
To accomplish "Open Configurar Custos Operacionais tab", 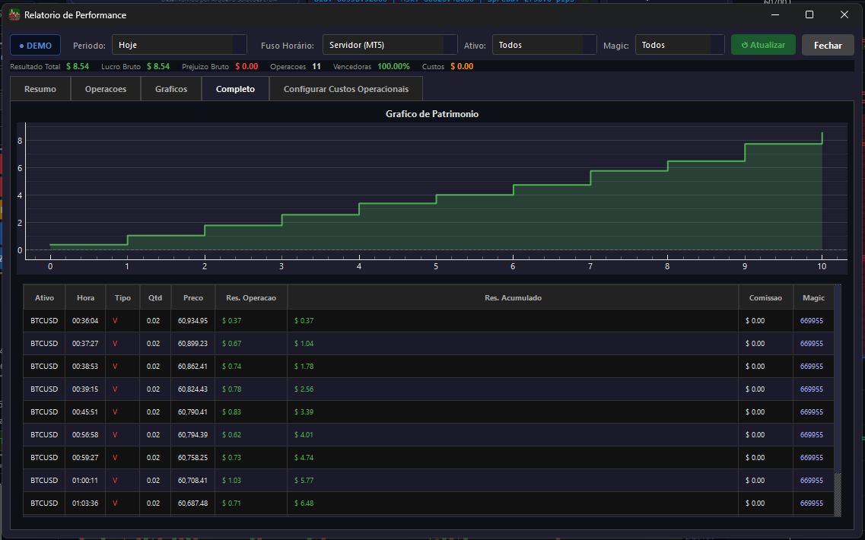I will coord(346,89).
